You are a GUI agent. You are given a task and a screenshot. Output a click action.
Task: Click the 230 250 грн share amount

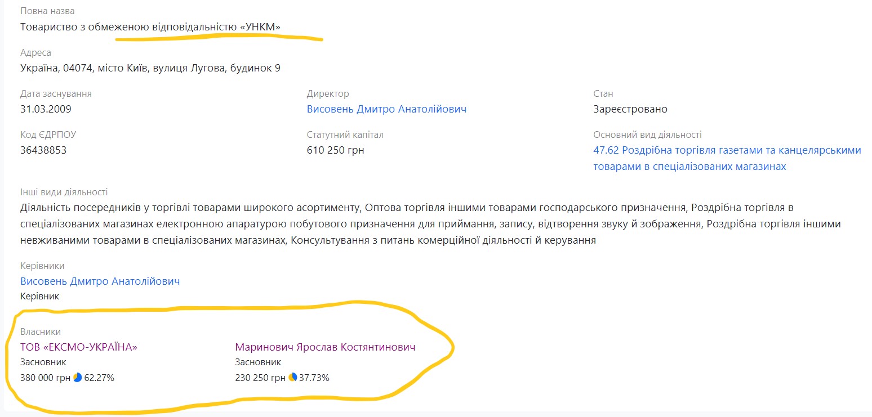260,378
